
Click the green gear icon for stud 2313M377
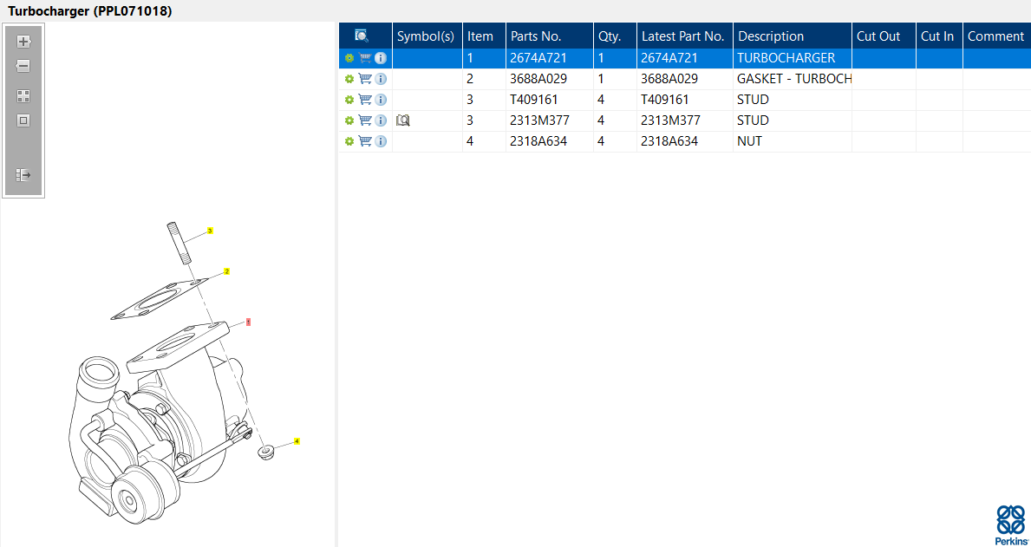pos(349,120)
